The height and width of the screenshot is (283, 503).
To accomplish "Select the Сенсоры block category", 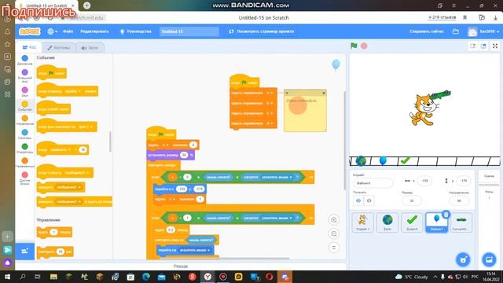I will tap(24, 134).
